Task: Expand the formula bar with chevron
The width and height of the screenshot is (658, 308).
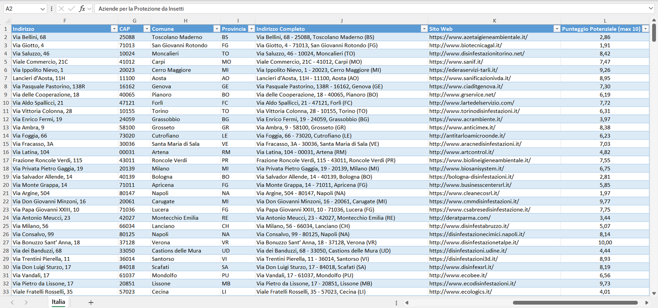Action: [x=650, y=9]
